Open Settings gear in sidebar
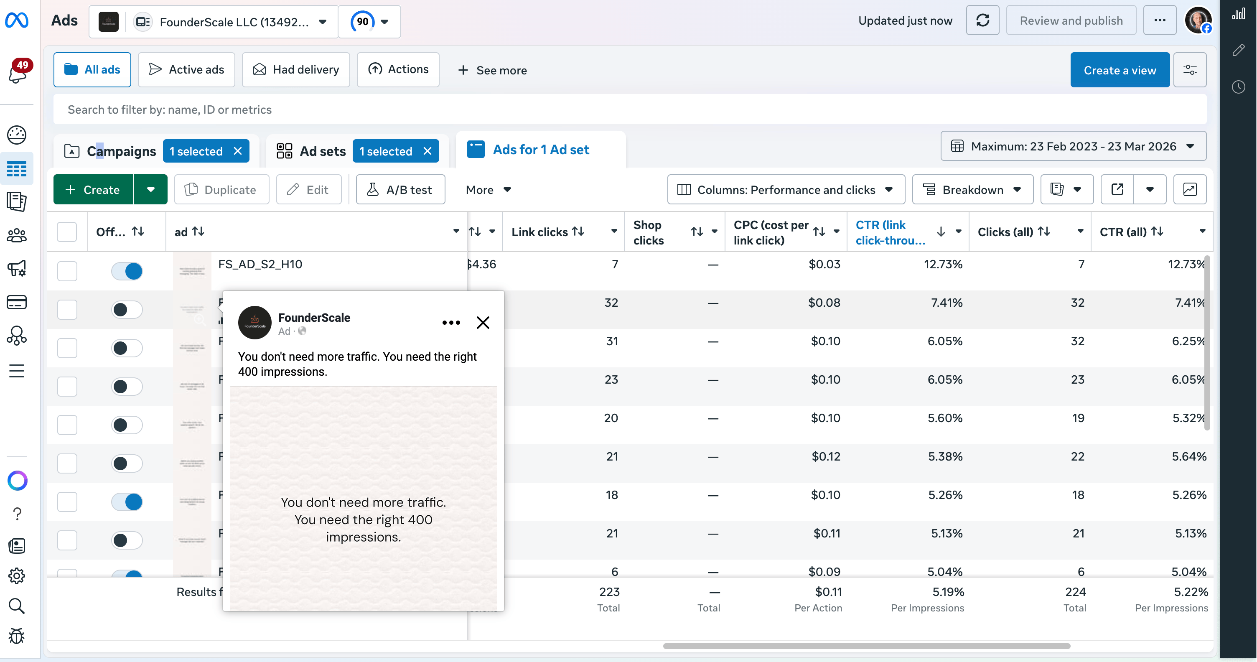Image resolution: width=1257 pixels, height=662 pixels. [x=17, y=576]
